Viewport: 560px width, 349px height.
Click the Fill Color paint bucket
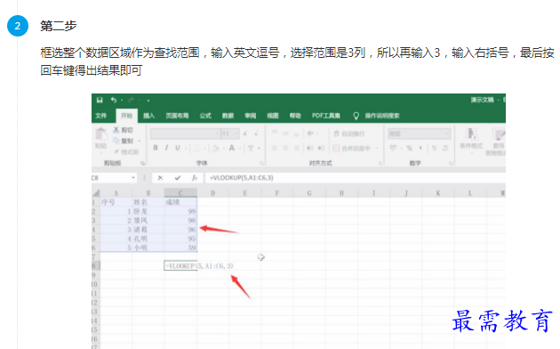point(215,148)
